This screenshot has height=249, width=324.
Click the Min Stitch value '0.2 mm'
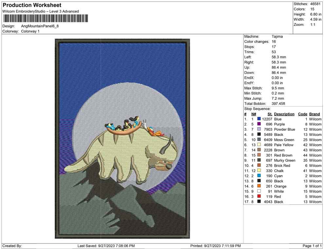[x=278, y=93]
